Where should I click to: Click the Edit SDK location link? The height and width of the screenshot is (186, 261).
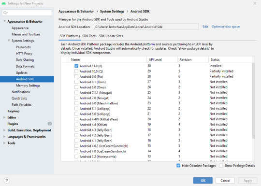point(205,27)
